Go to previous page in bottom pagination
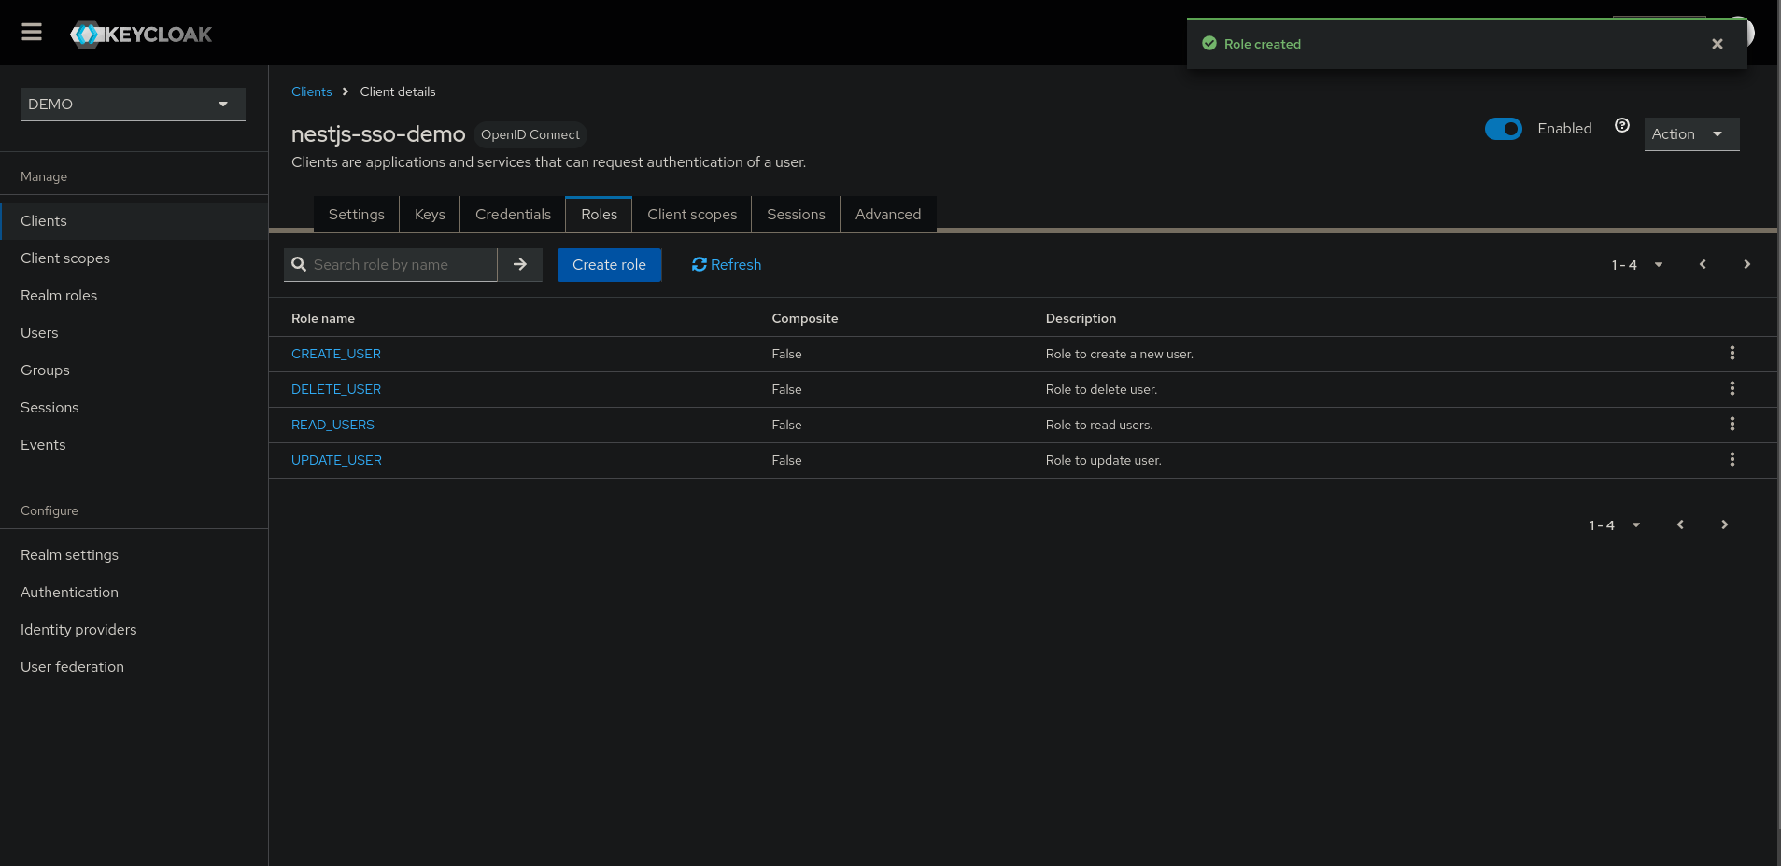Screen dimensions: 1781x866 tap(1680, 525)
